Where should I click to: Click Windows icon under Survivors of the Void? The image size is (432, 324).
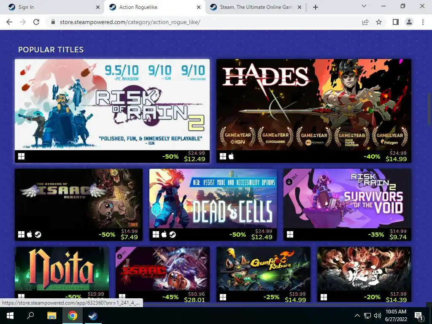290,235
